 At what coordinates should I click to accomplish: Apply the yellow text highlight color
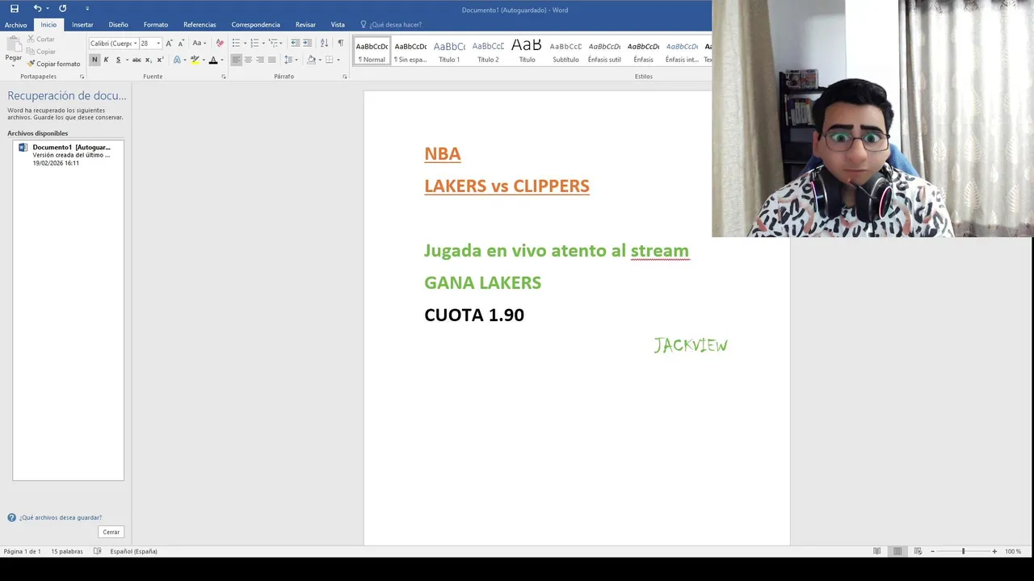tap(195, 60)
